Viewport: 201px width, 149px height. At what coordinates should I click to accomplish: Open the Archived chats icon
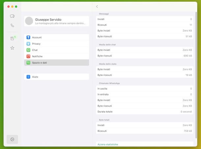pos(12,38)
